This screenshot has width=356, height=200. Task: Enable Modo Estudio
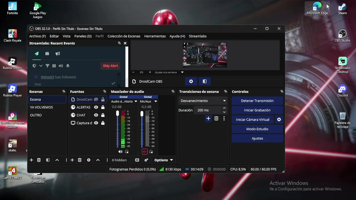pos(257,129)
